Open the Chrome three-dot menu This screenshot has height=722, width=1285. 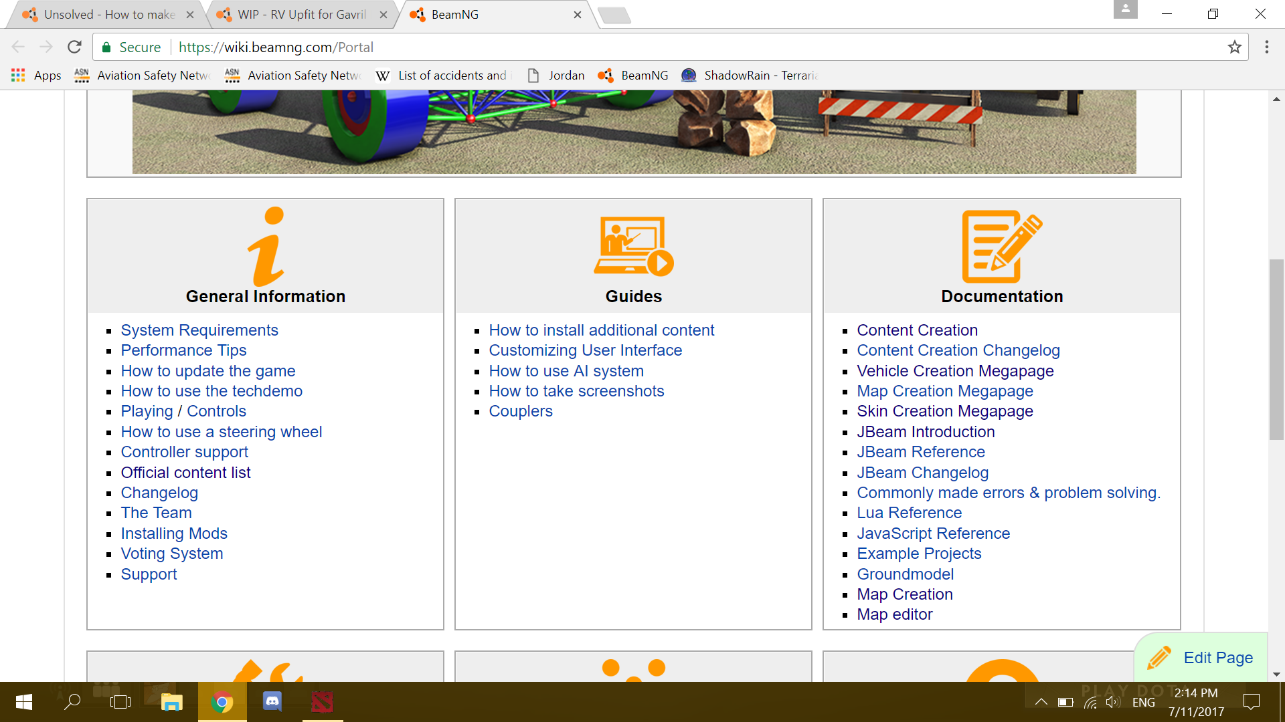tap(1266, 47)
